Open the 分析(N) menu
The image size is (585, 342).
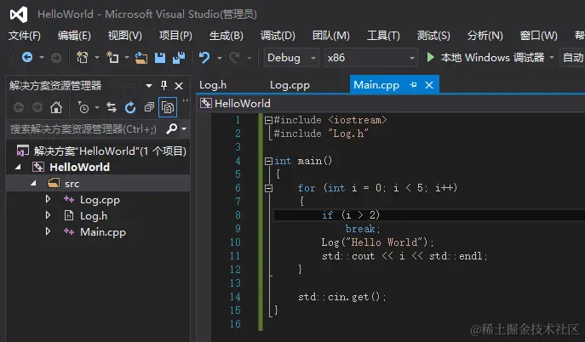click(485, 36)
